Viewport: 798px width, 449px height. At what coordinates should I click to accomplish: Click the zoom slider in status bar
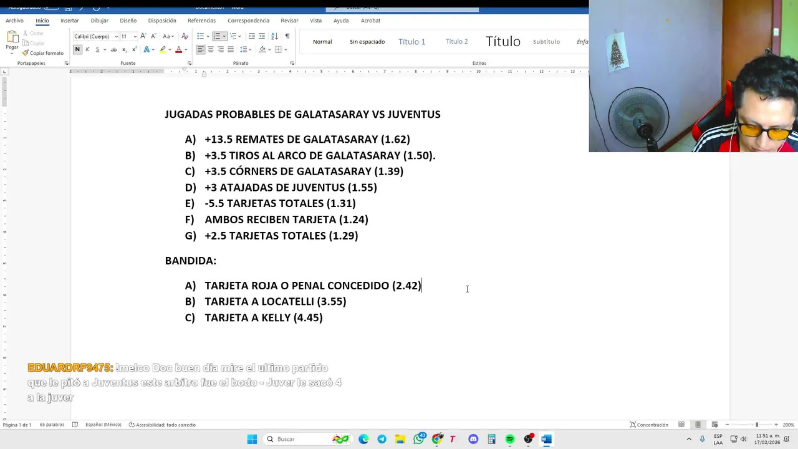pyautogui.click(x=751, y=425)
